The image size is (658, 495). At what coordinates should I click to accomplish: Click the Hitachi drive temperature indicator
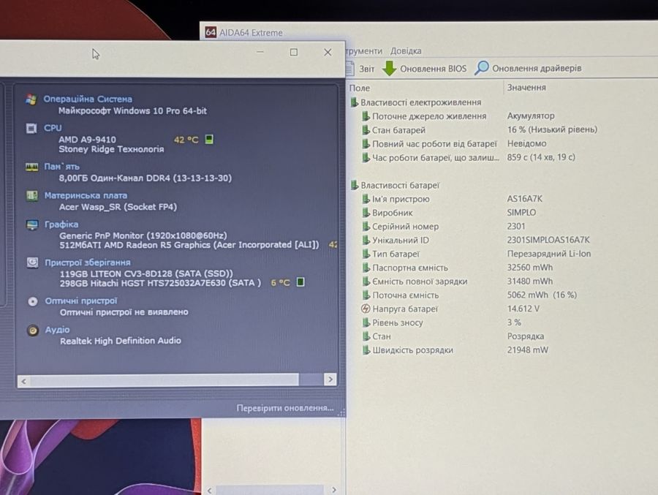point(300,282)
